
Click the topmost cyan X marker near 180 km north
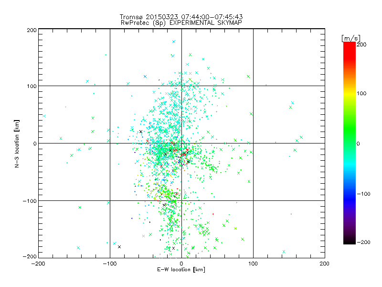tap(174, 42)
